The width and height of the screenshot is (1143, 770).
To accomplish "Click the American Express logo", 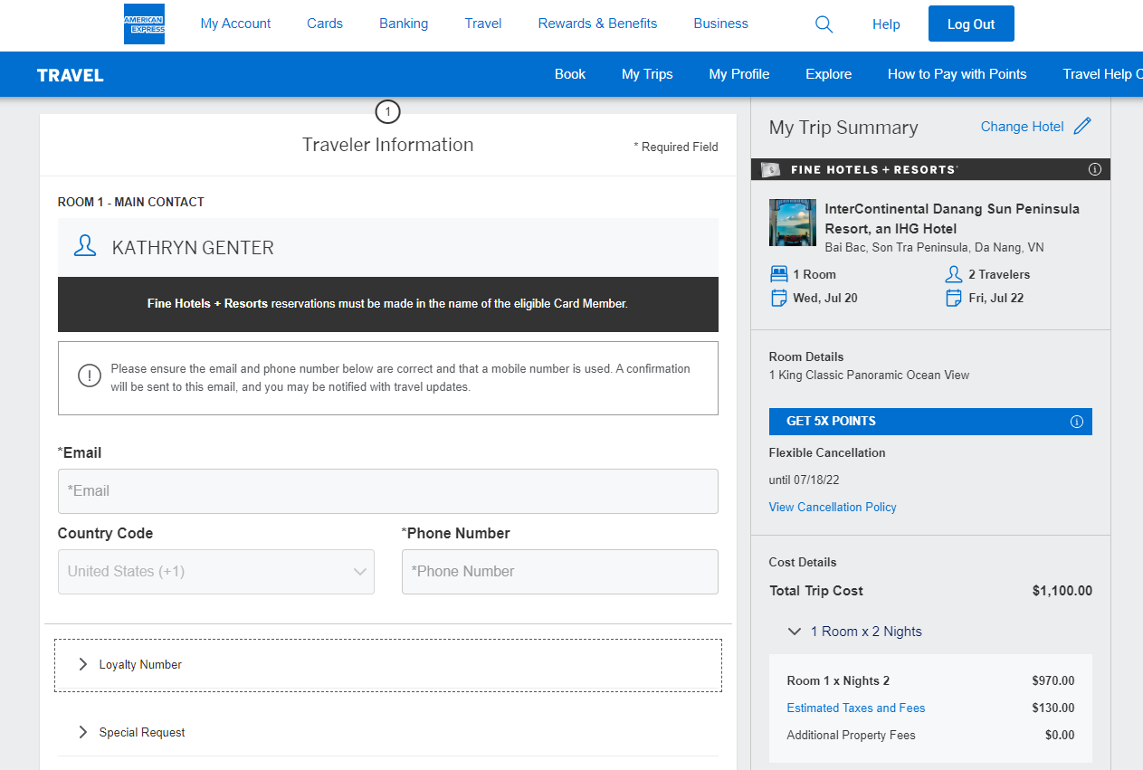I will point(144,24).
